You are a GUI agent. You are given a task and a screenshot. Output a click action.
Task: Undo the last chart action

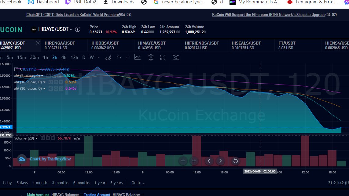click(x=119, y=57)
